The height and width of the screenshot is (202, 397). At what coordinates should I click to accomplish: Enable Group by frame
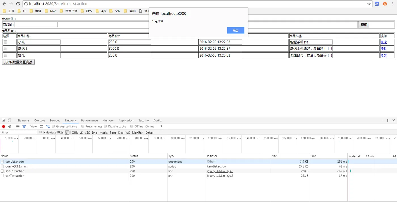click(x=53, y=127)
